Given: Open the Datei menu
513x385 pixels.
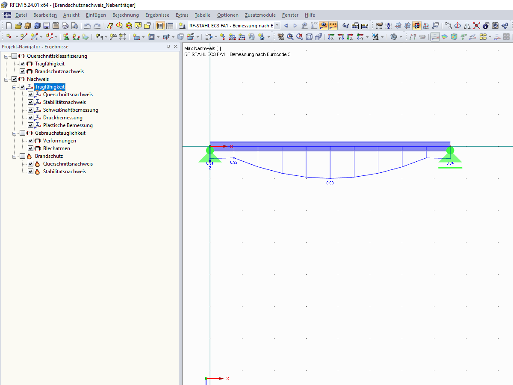Looking at the screenshot, I should point(21,15).
